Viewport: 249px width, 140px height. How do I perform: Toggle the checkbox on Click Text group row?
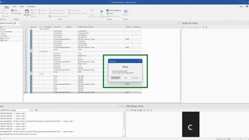pos(31,51)
